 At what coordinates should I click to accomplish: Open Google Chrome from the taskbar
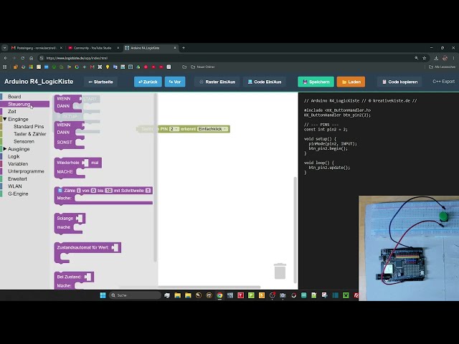point(219,295)
